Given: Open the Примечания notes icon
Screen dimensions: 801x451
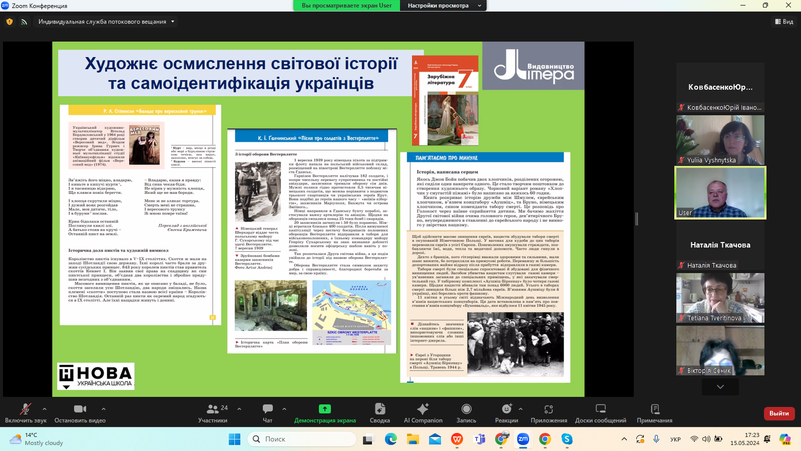Looking at the screenshot, I should click(654, 409).
